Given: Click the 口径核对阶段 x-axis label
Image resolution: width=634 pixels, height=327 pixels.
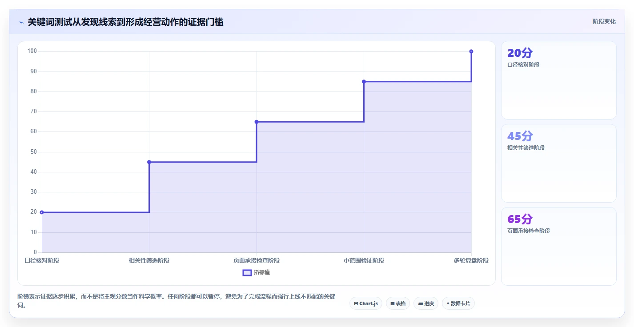Looking at the screenshot, I should (x=42, y=260).
